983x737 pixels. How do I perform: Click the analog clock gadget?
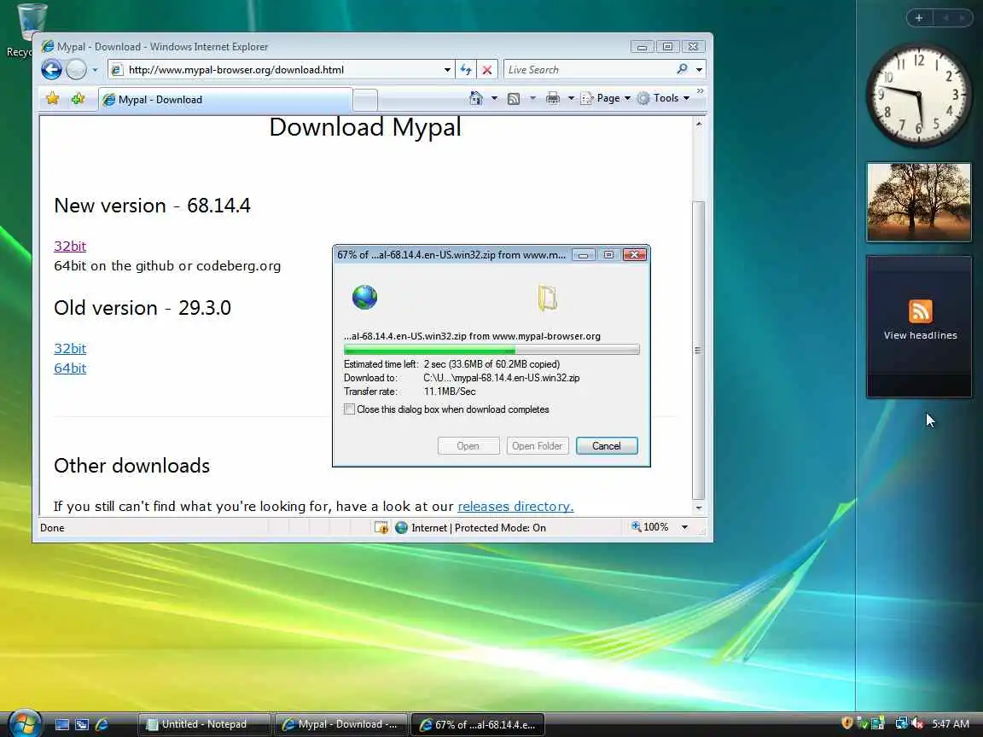click(x=918, y=96)
